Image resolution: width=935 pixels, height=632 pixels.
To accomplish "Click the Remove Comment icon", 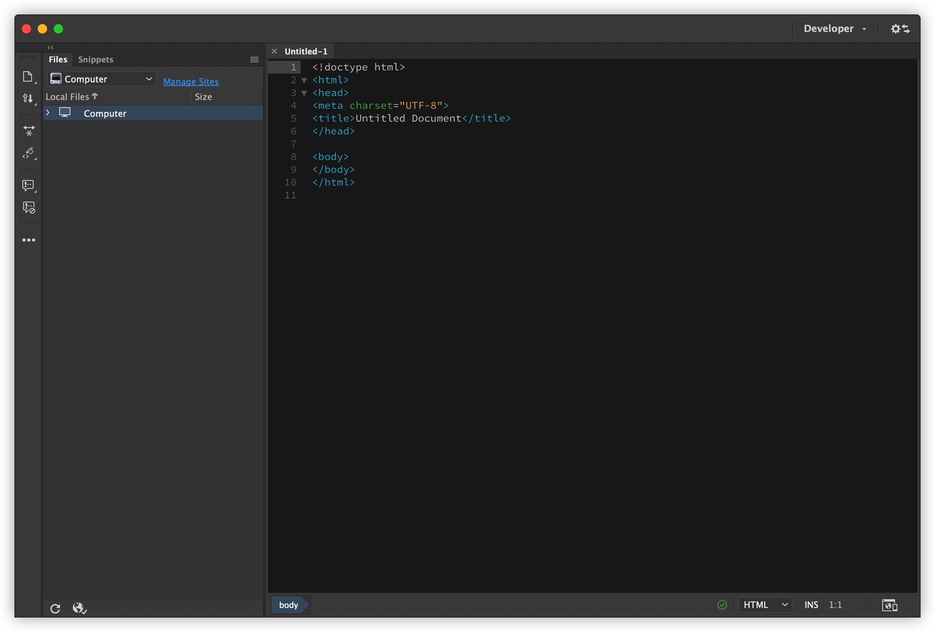I will click(29, 208).
